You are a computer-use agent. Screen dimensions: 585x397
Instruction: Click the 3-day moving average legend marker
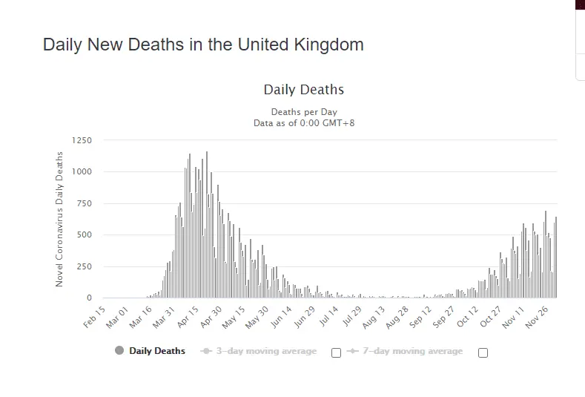pos(205,351)
